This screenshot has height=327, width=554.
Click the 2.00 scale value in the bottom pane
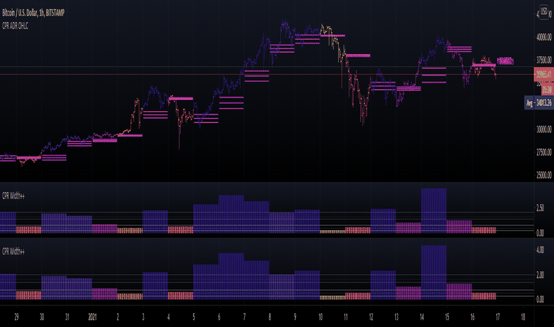(540, 275)
